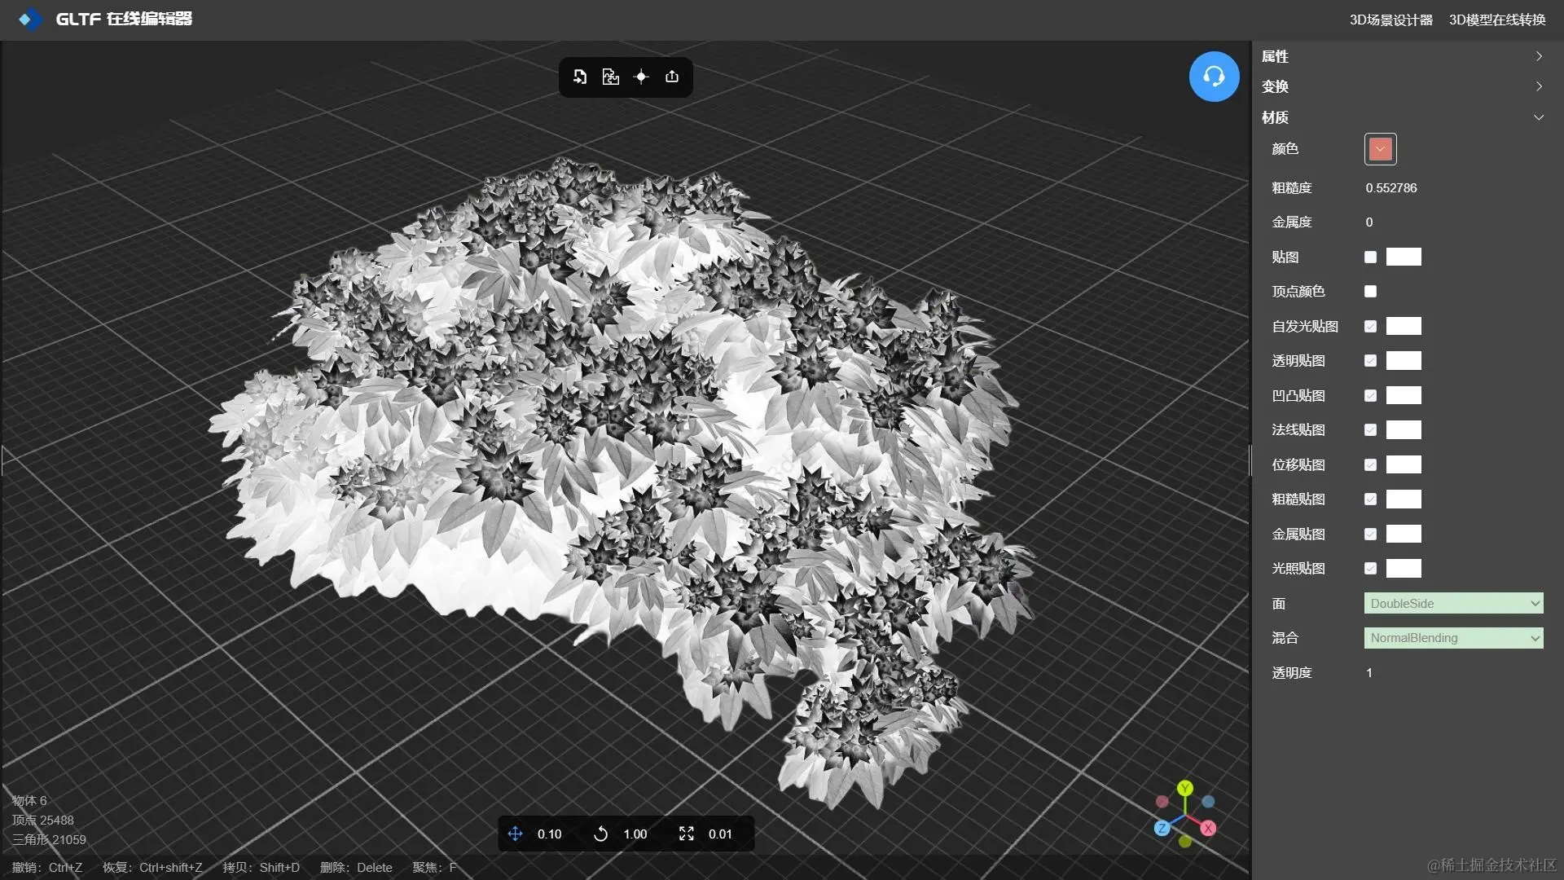Click the move snap icon near 0.10
Image resolution: width=1564 pixels, height=880 pixels.
click(x=515, y=834)
